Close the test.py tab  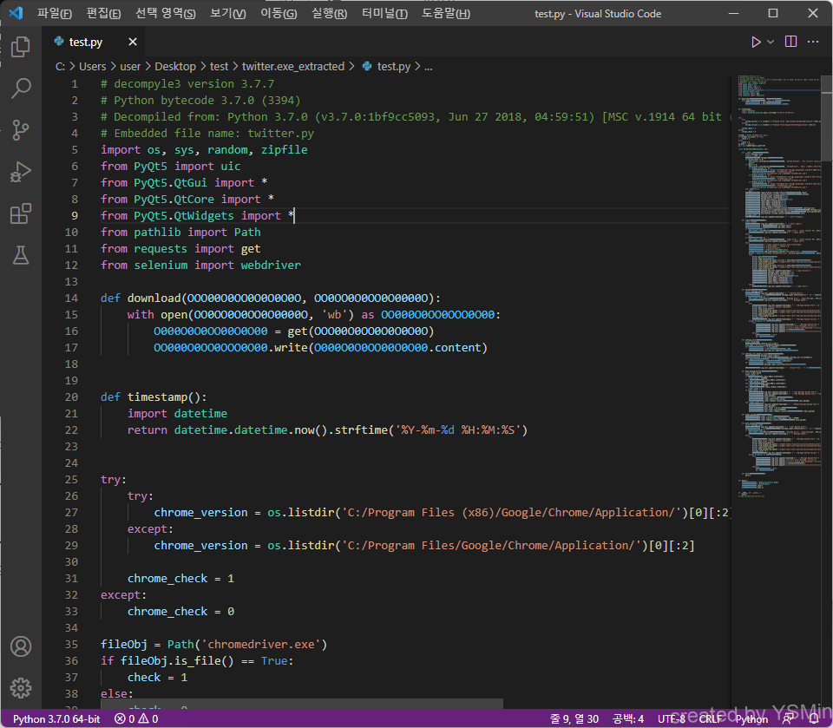click(133, 42)
